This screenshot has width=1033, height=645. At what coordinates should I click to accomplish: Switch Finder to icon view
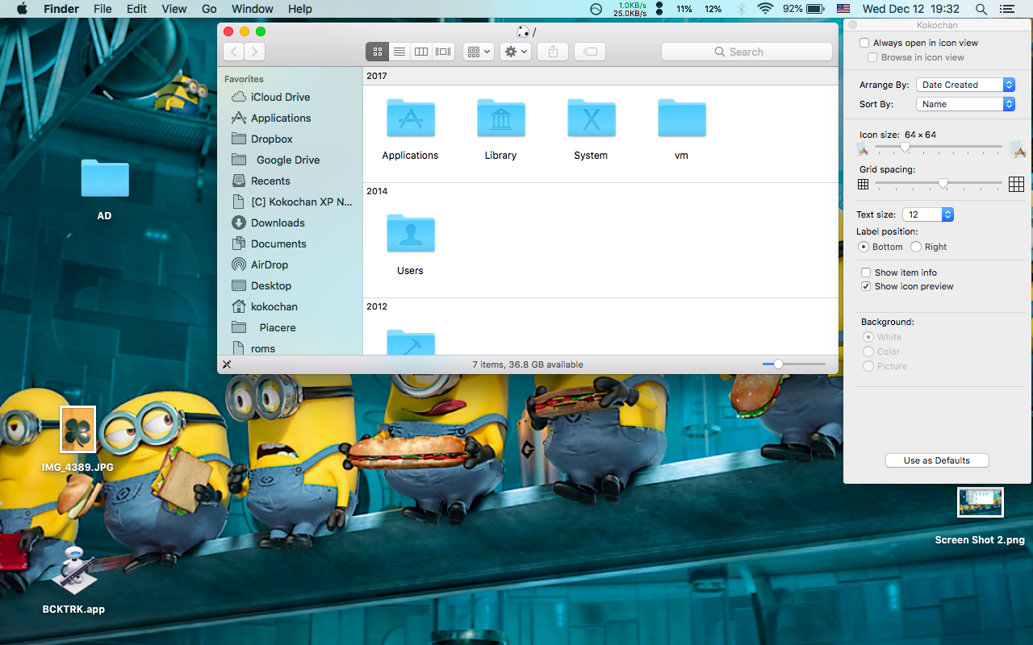pos(377,52)
